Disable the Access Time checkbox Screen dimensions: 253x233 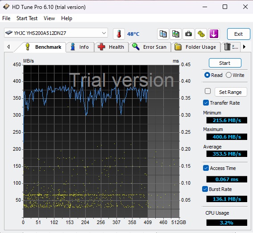206,168
